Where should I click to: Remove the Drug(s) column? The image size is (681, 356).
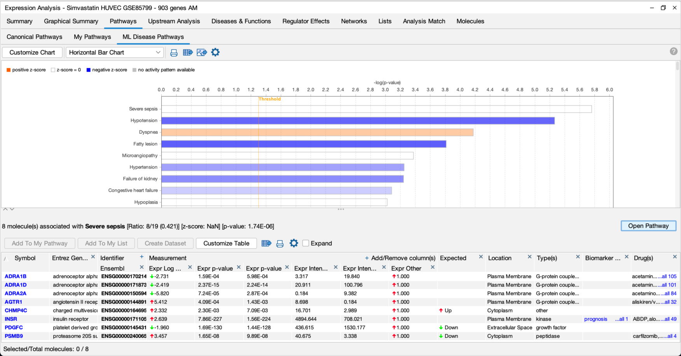click(675, 257)
